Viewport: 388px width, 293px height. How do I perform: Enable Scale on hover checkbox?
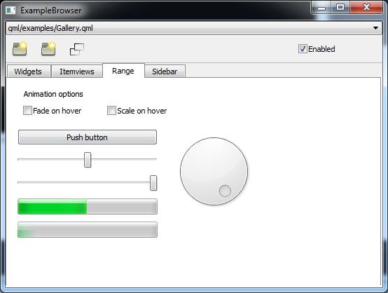point(111,111)
